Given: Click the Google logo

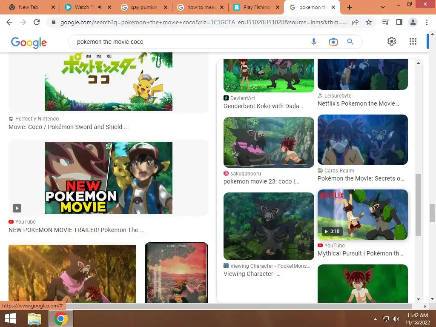Looking at the screenshot, I should click(29, 42).
